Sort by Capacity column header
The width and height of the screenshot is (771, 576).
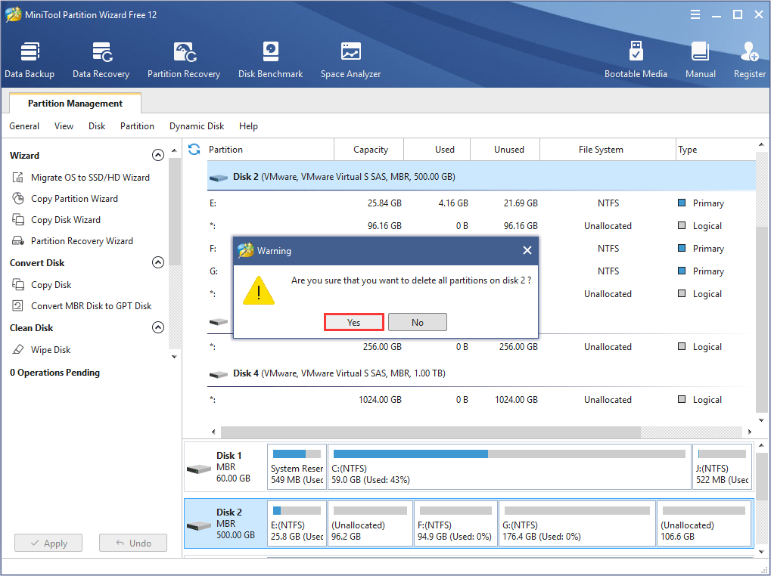(x=369, y=149)
